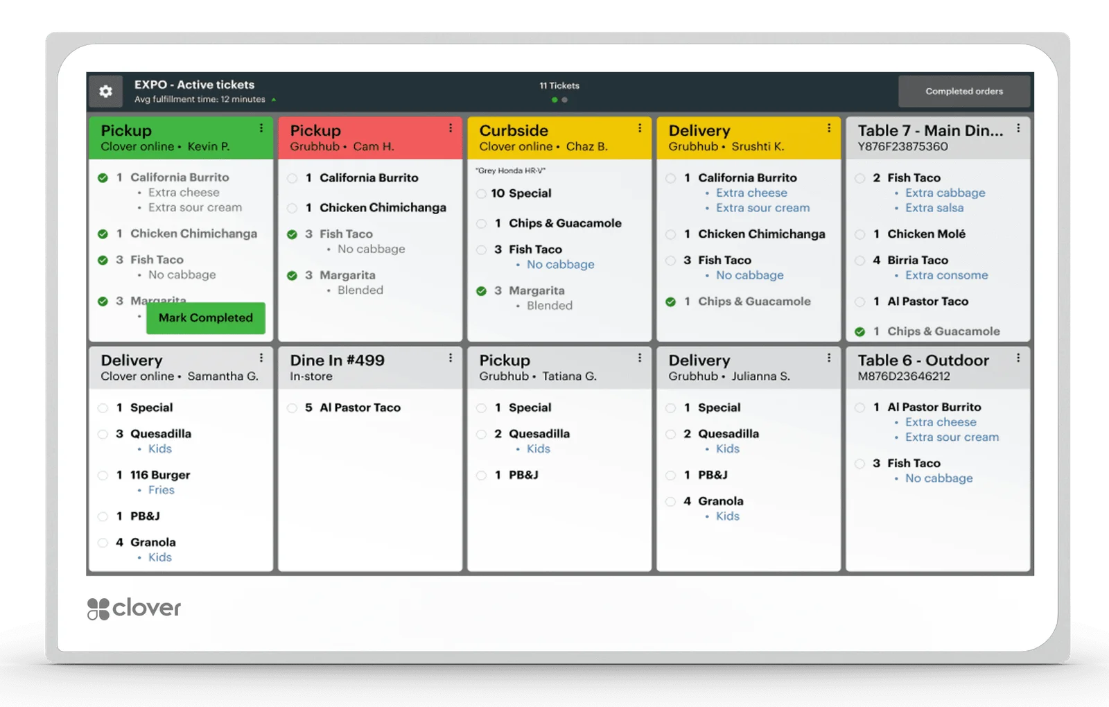This screenshot has width=1109, height=707.
Task: Go to second page of tickets dot
Action: [x=565, y=100]
